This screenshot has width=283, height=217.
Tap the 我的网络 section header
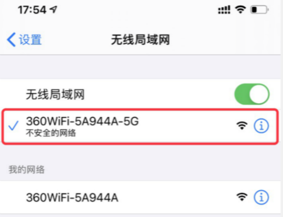click(27, 170)
